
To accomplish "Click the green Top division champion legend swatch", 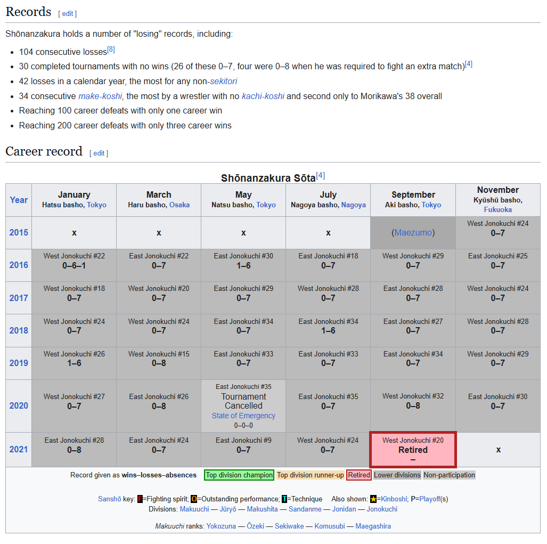I will (x=239, y=475).
